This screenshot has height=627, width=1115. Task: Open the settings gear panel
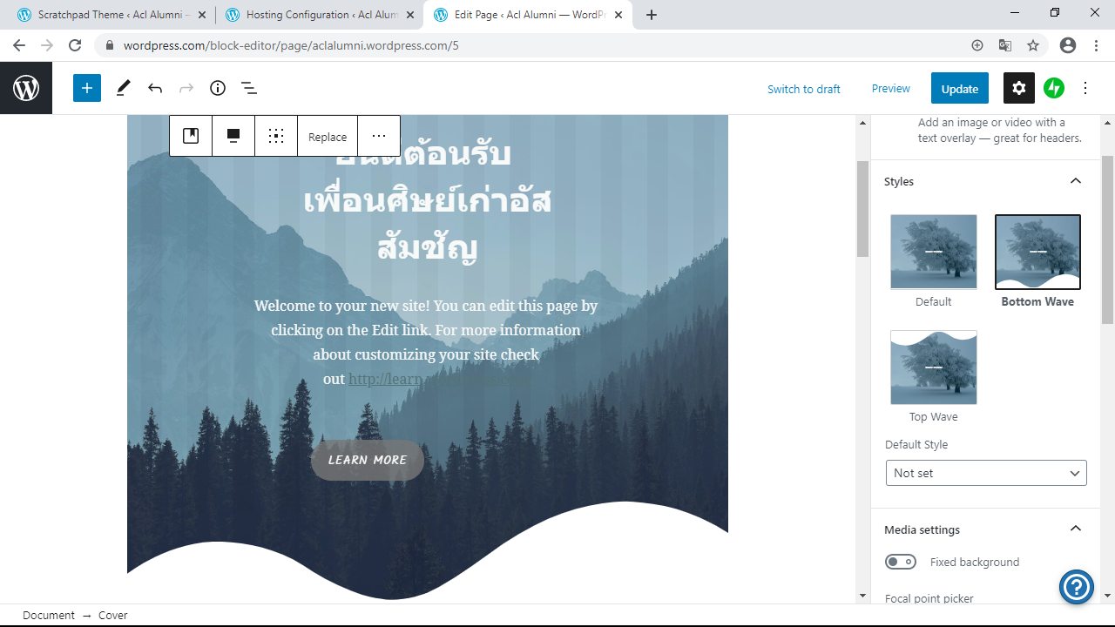(1019, 88)
